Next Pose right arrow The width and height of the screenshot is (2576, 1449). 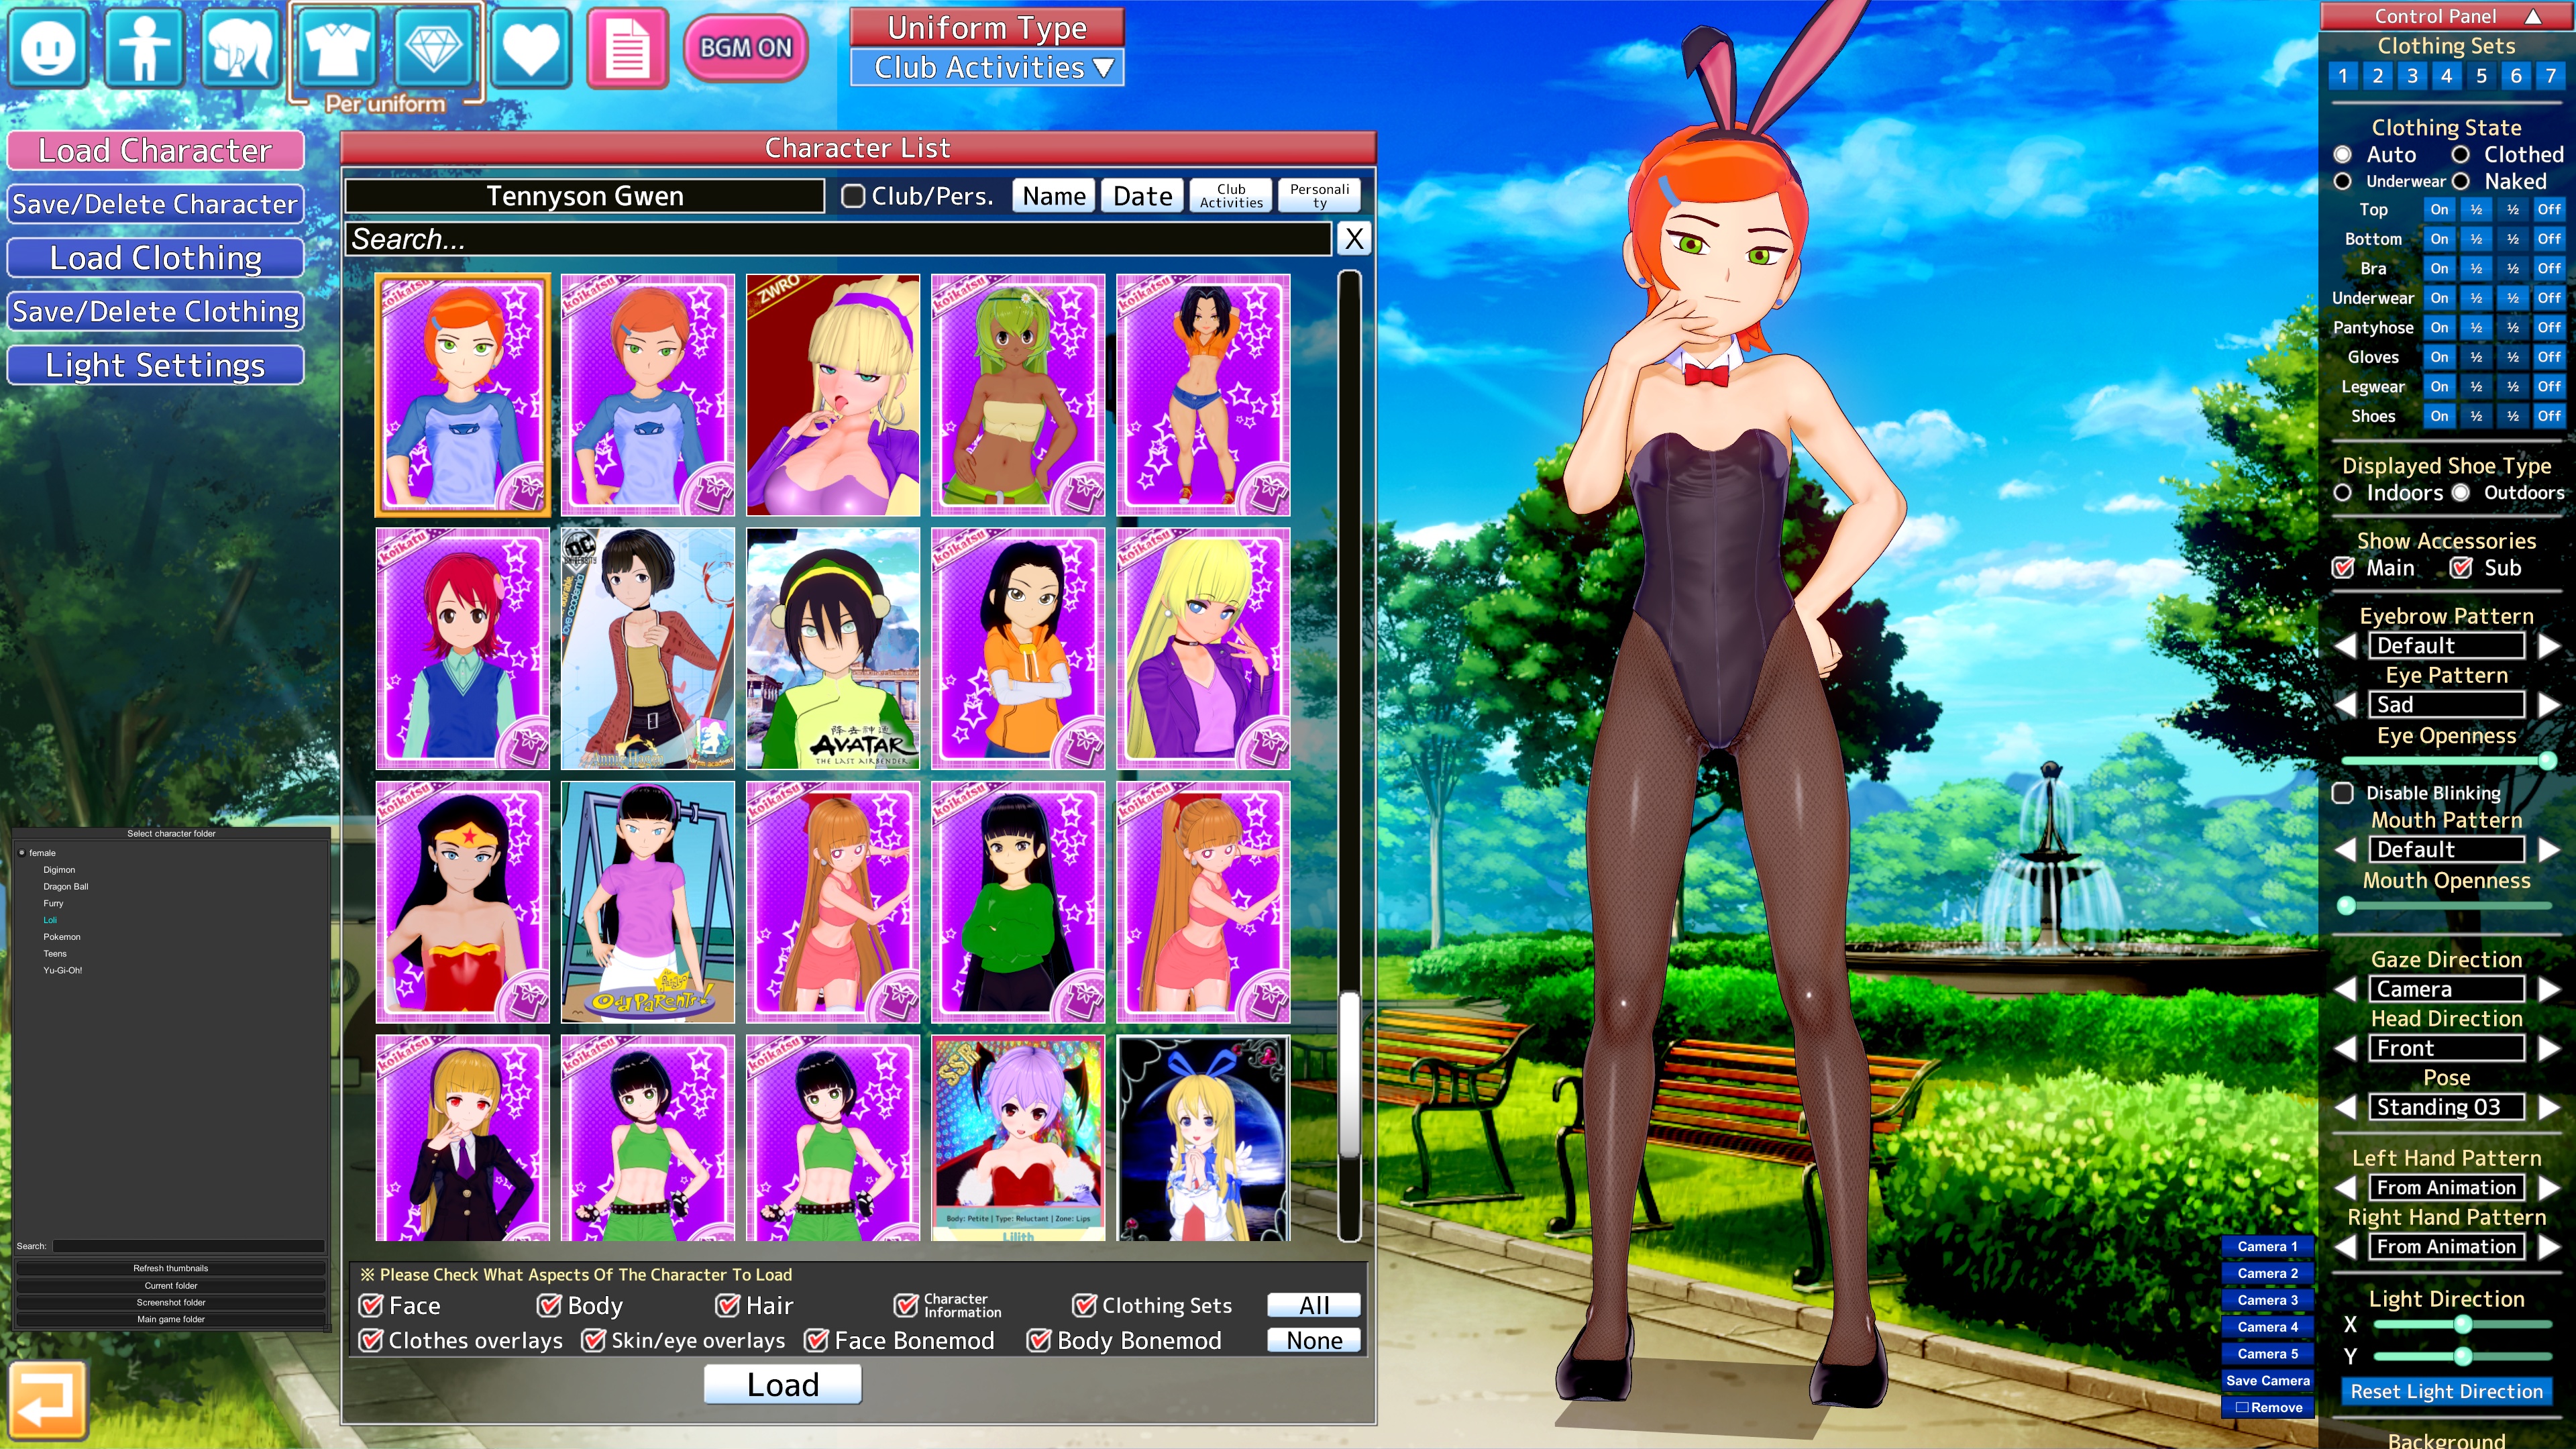click(x=2549, y=1108)
